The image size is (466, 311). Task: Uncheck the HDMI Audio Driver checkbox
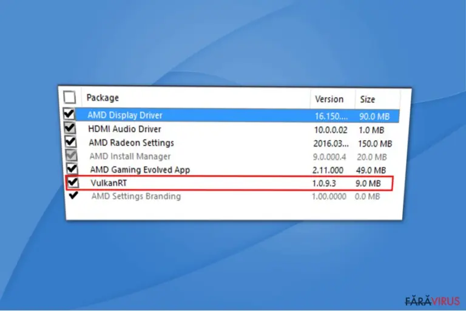pyautogui.click(x=70, y=128)
